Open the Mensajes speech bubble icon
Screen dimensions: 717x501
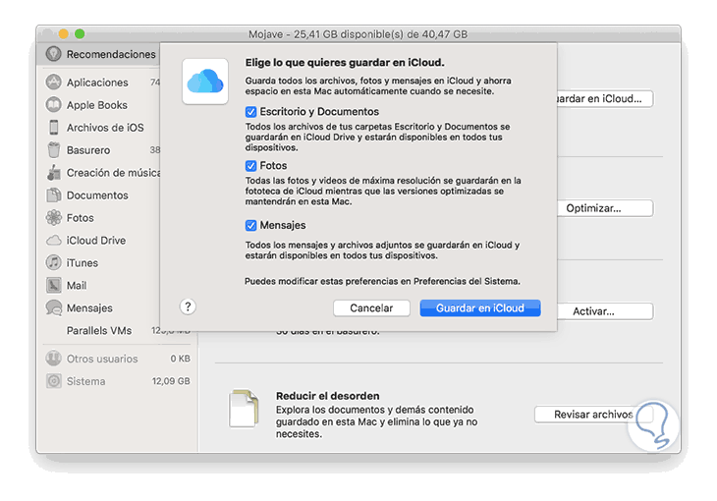coord(53,307)
